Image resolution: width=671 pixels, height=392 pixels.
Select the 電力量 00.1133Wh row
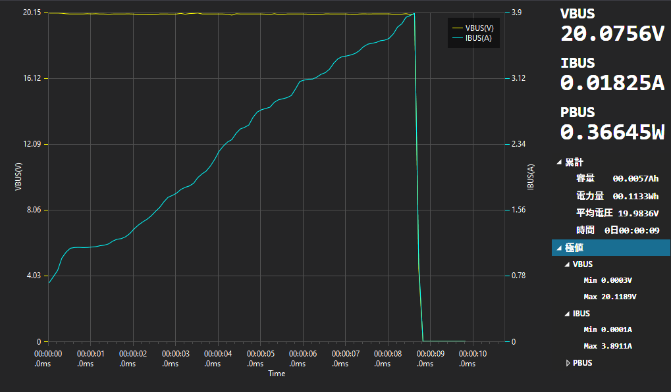[x=616, y=196]
